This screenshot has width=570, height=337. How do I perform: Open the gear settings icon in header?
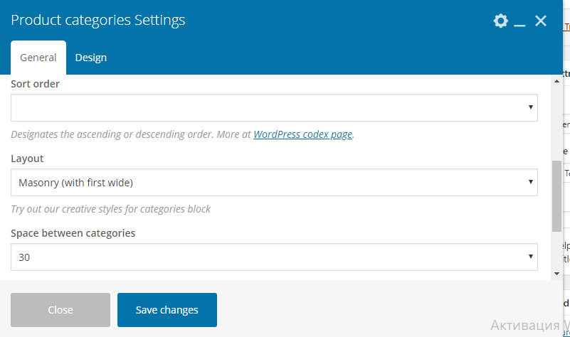501,21
